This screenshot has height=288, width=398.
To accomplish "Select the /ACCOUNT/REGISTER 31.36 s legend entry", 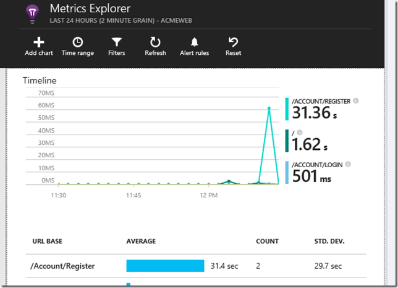I will 319,110.
